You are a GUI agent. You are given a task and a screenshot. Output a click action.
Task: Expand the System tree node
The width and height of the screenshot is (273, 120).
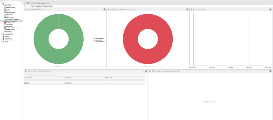tap(2, 42)
